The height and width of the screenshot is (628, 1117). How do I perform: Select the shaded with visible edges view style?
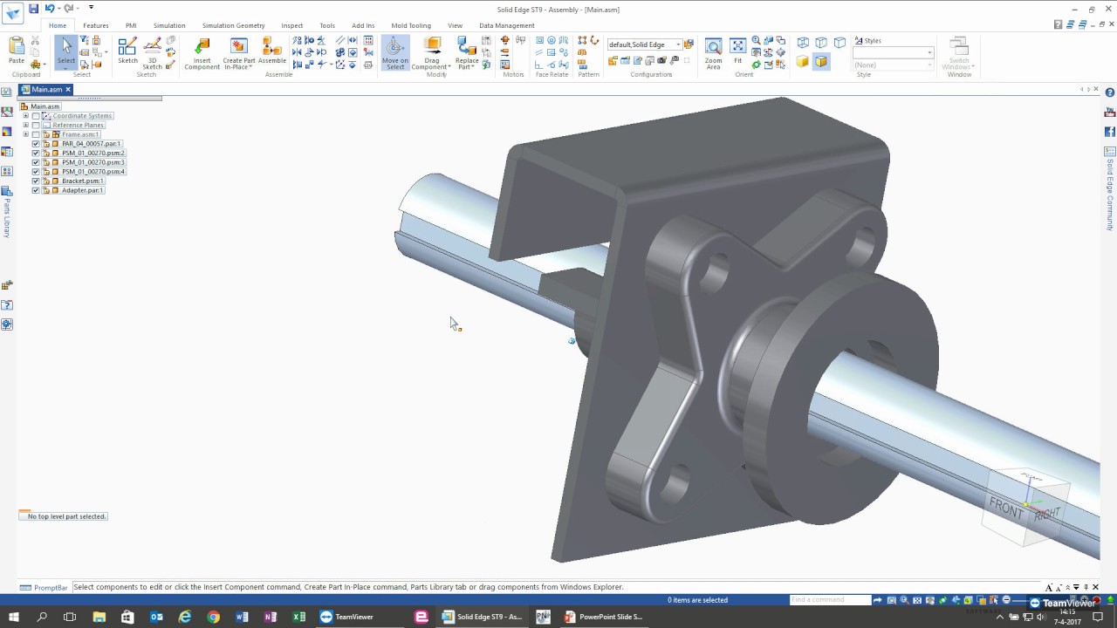tap(821, 61)
